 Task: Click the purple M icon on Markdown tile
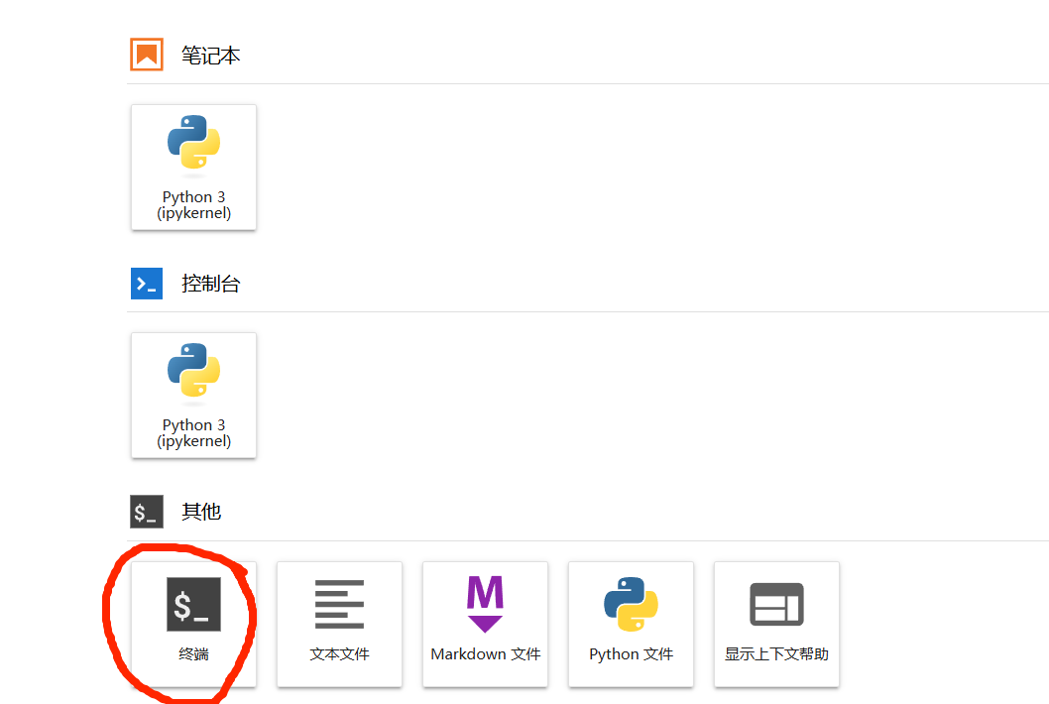(x=485, y=603)
